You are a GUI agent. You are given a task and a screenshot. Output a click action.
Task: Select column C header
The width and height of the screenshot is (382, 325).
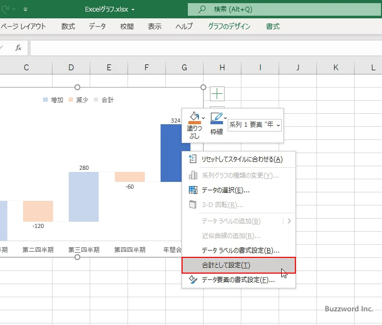[26, 68]
